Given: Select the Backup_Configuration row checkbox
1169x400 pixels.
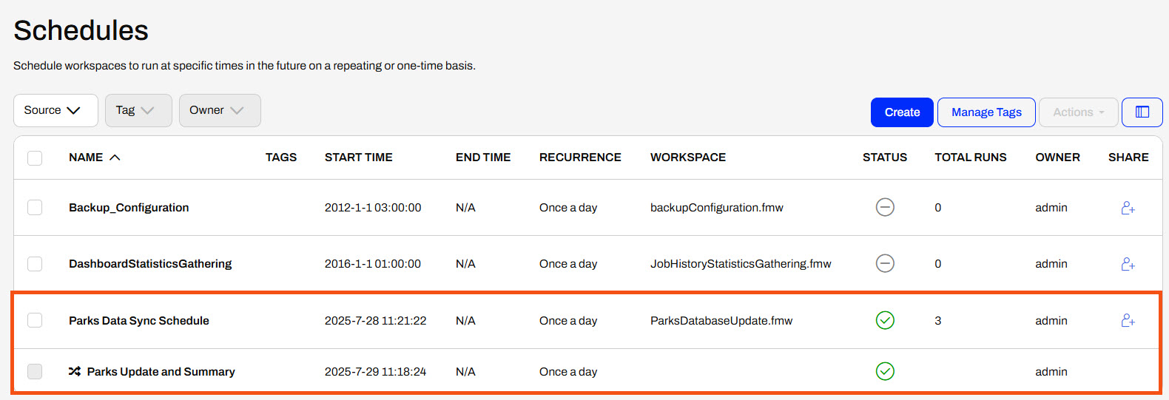Looking at the screenshot, I should tap(35, 208).
